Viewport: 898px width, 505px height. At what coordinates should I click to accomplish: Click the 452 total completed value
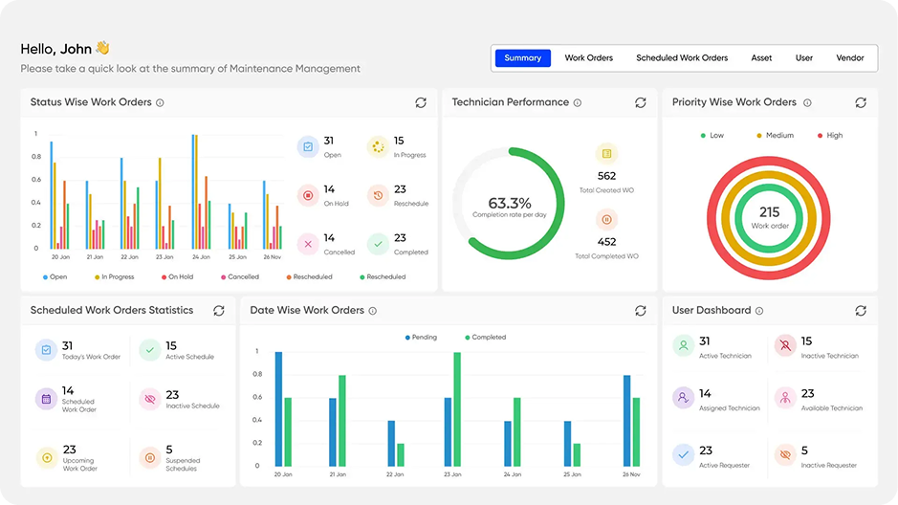point(606,242)
